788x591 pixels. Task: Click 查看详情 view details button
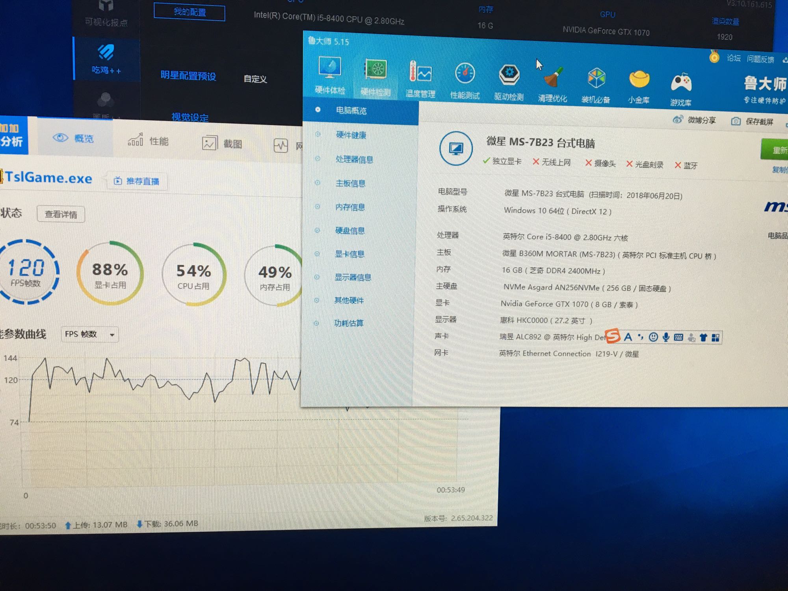coord(61,214)
